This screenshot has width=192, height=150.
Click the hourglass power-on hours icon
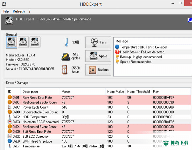65,70
